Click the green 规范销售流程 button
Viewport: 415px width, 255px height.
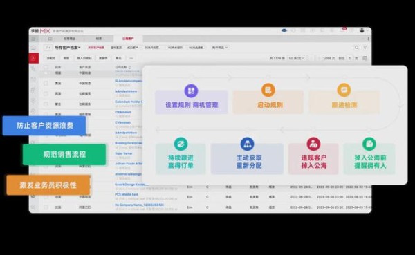coord(64,155)
